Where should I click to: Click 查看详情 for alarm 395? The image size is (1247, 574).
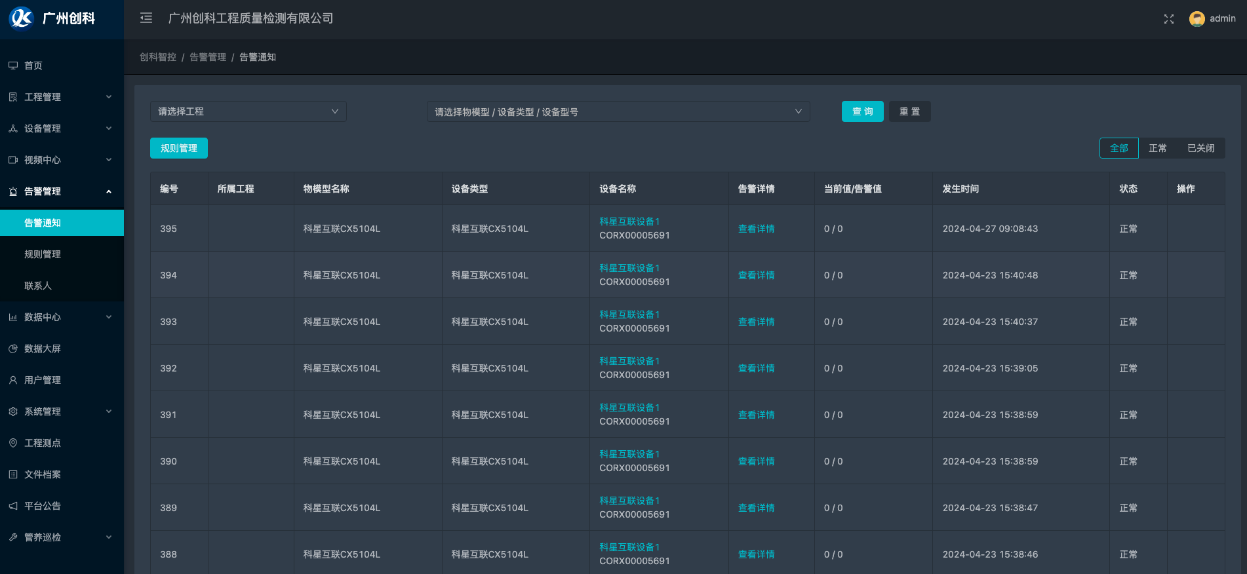(x=756, y=229)
